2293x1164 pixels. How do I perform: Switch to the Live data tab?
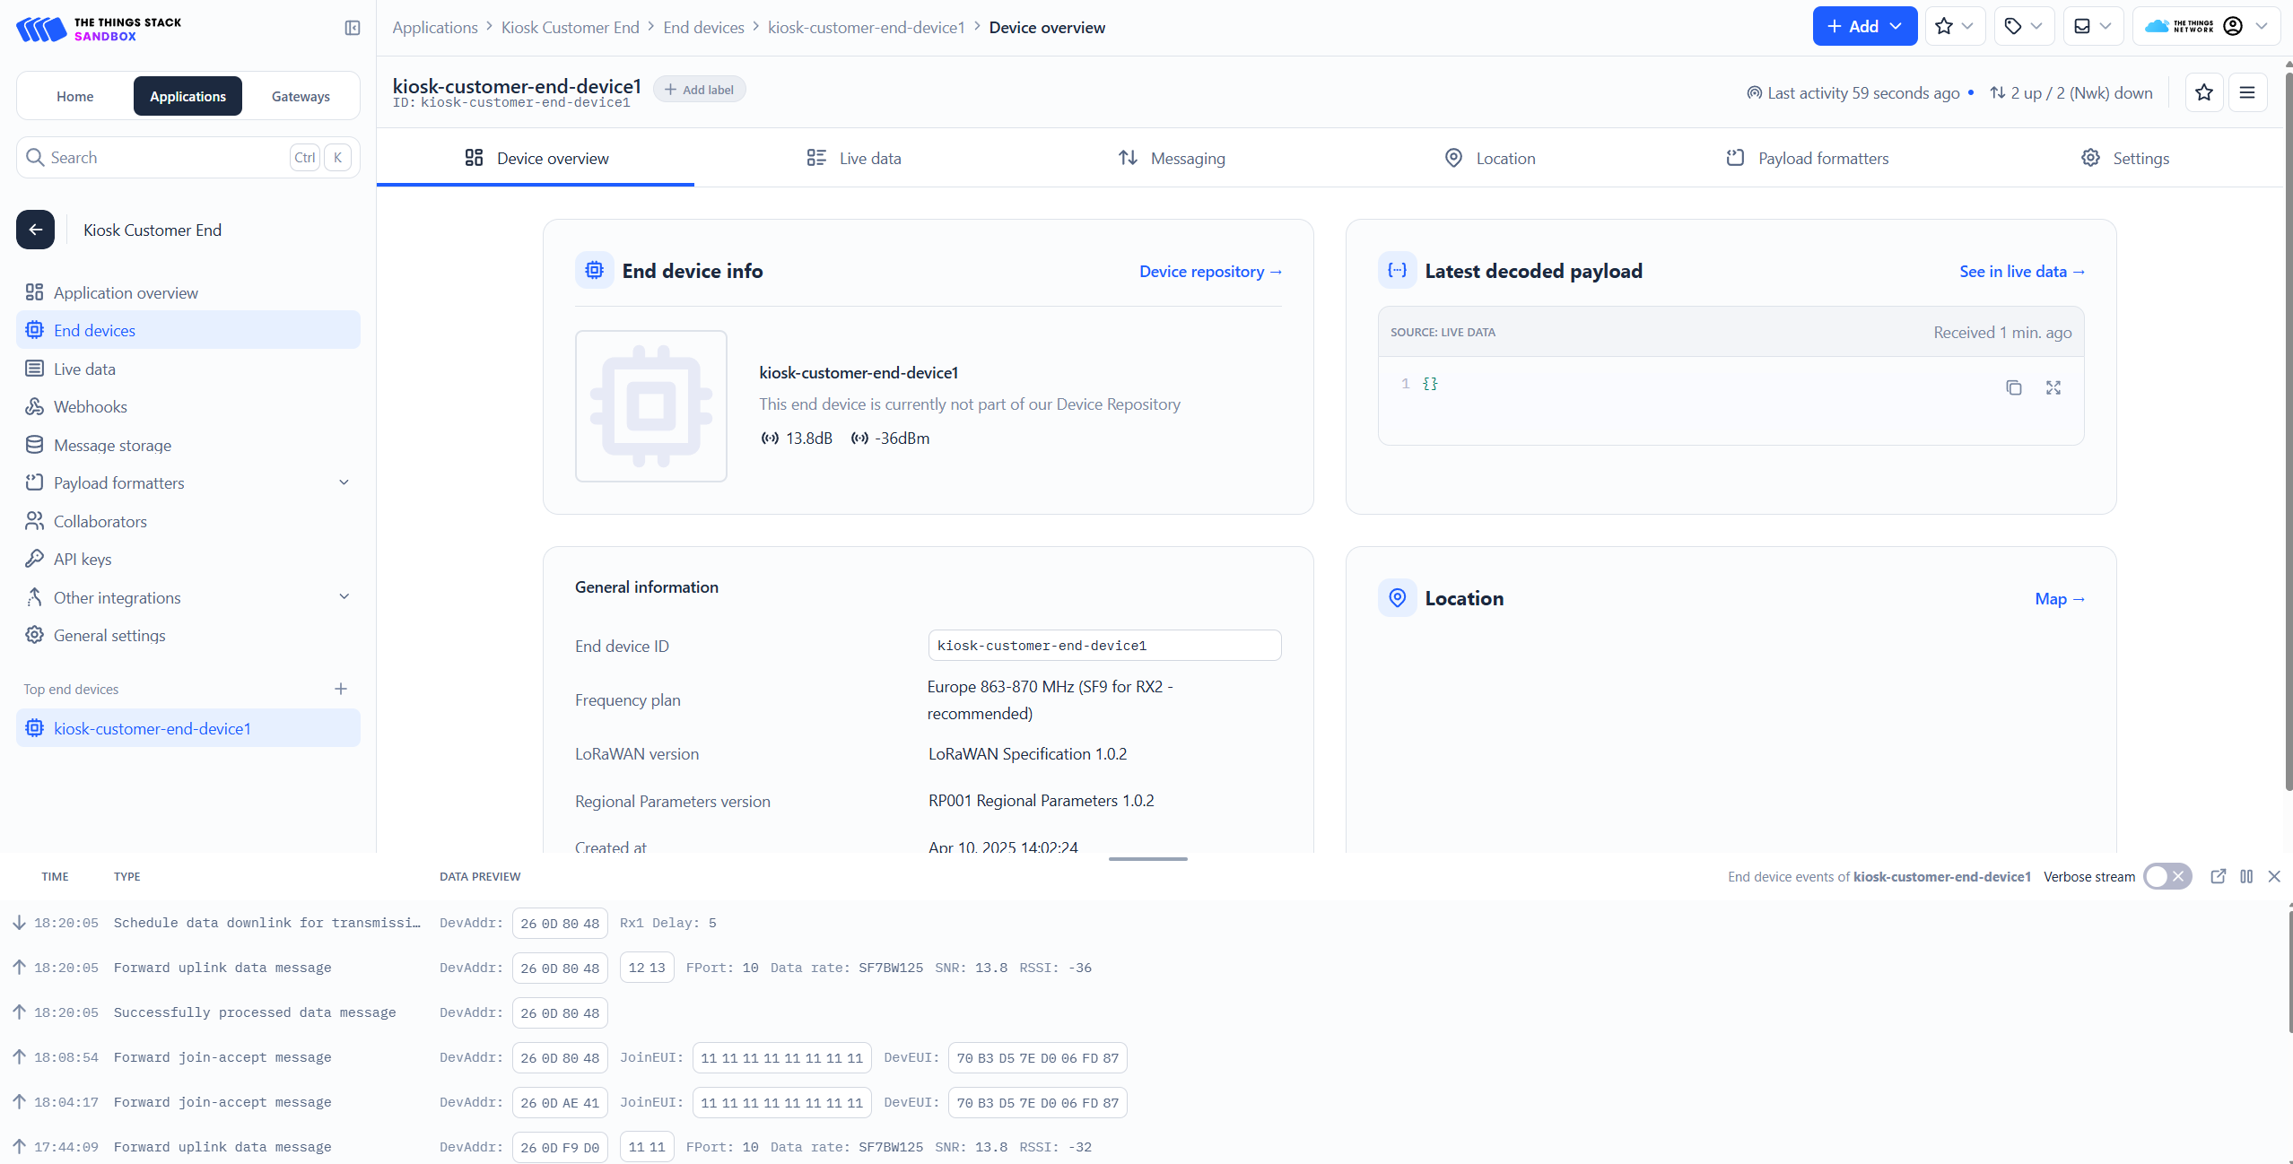coord(853,158)
